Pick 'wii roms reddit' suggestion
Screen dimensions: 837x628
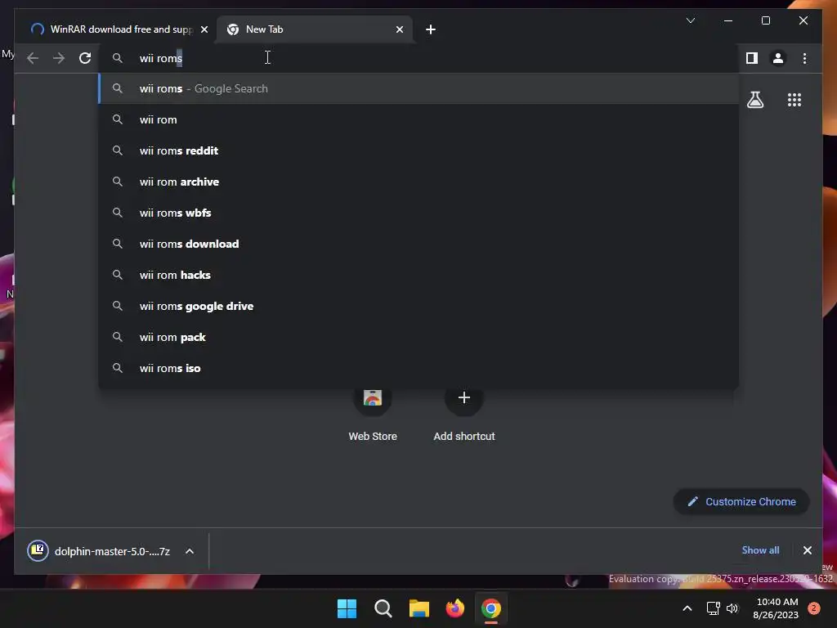[419, 150]
